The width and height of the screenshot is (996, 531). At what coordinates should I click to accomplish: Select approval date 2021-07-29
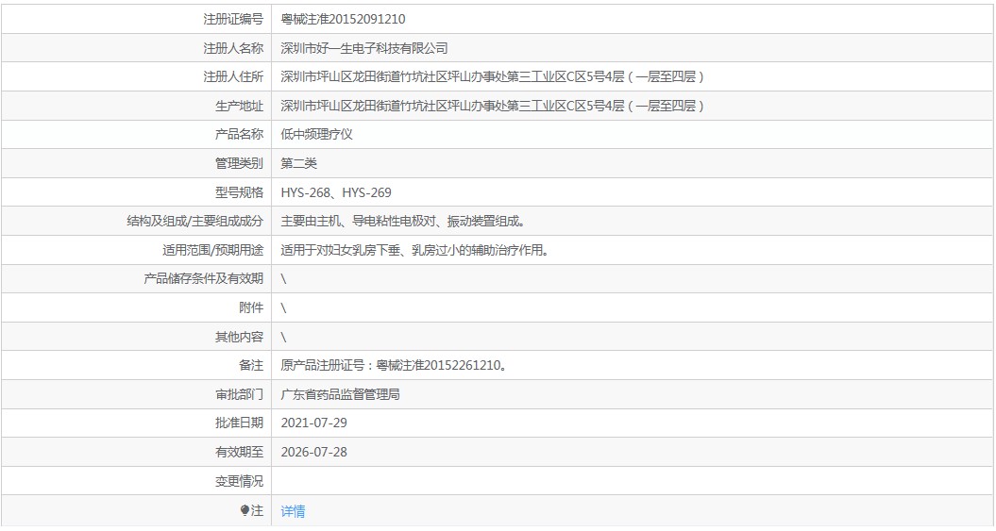click(313, 423)
